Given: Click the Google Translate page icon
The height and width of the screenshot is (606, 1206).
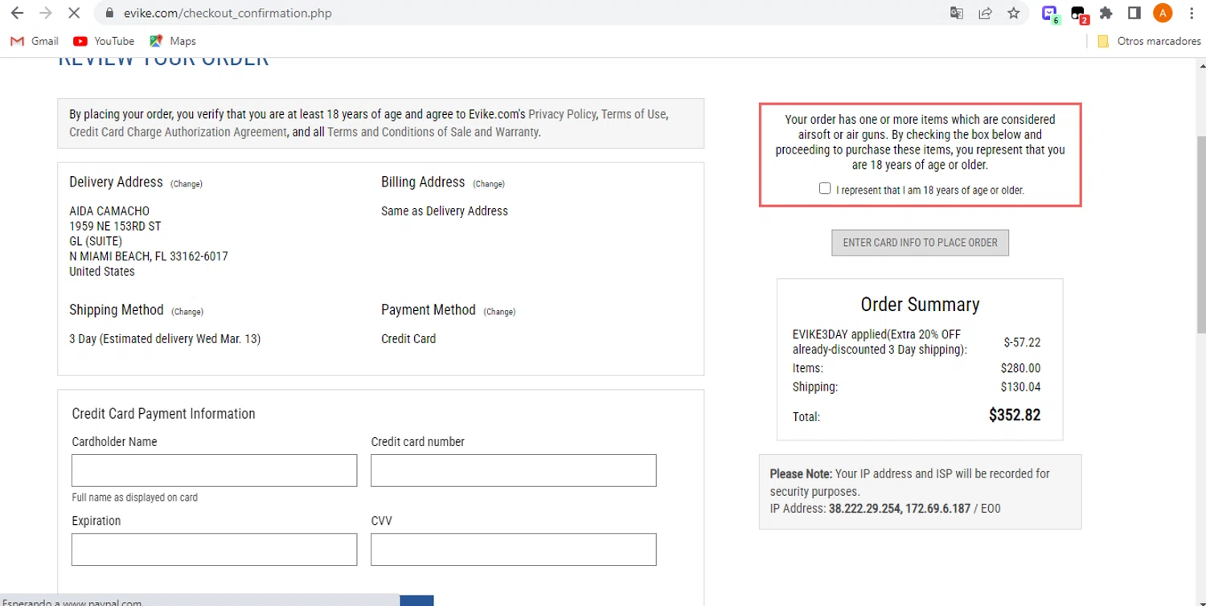Looking at the screenshot, I should click(957, 13).
